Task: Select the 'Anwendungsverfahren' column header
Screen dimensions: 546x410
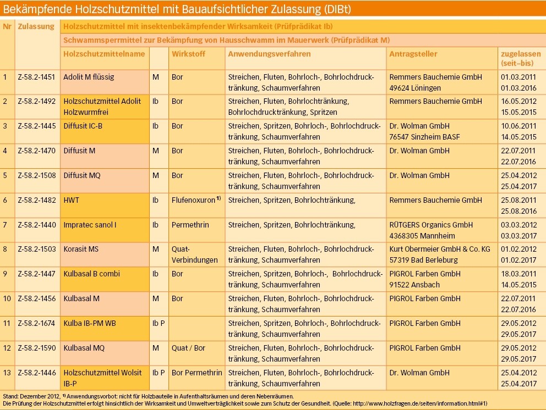Action: click(269, 54)
